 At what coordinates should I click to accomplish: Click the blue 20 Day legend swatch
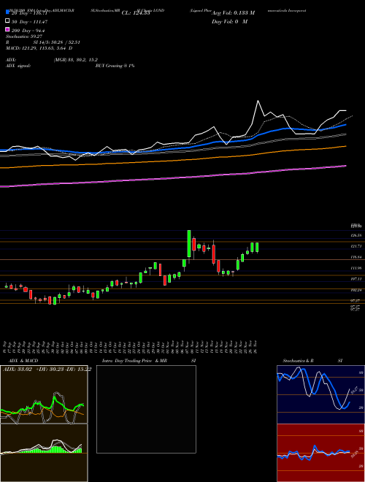7,12
